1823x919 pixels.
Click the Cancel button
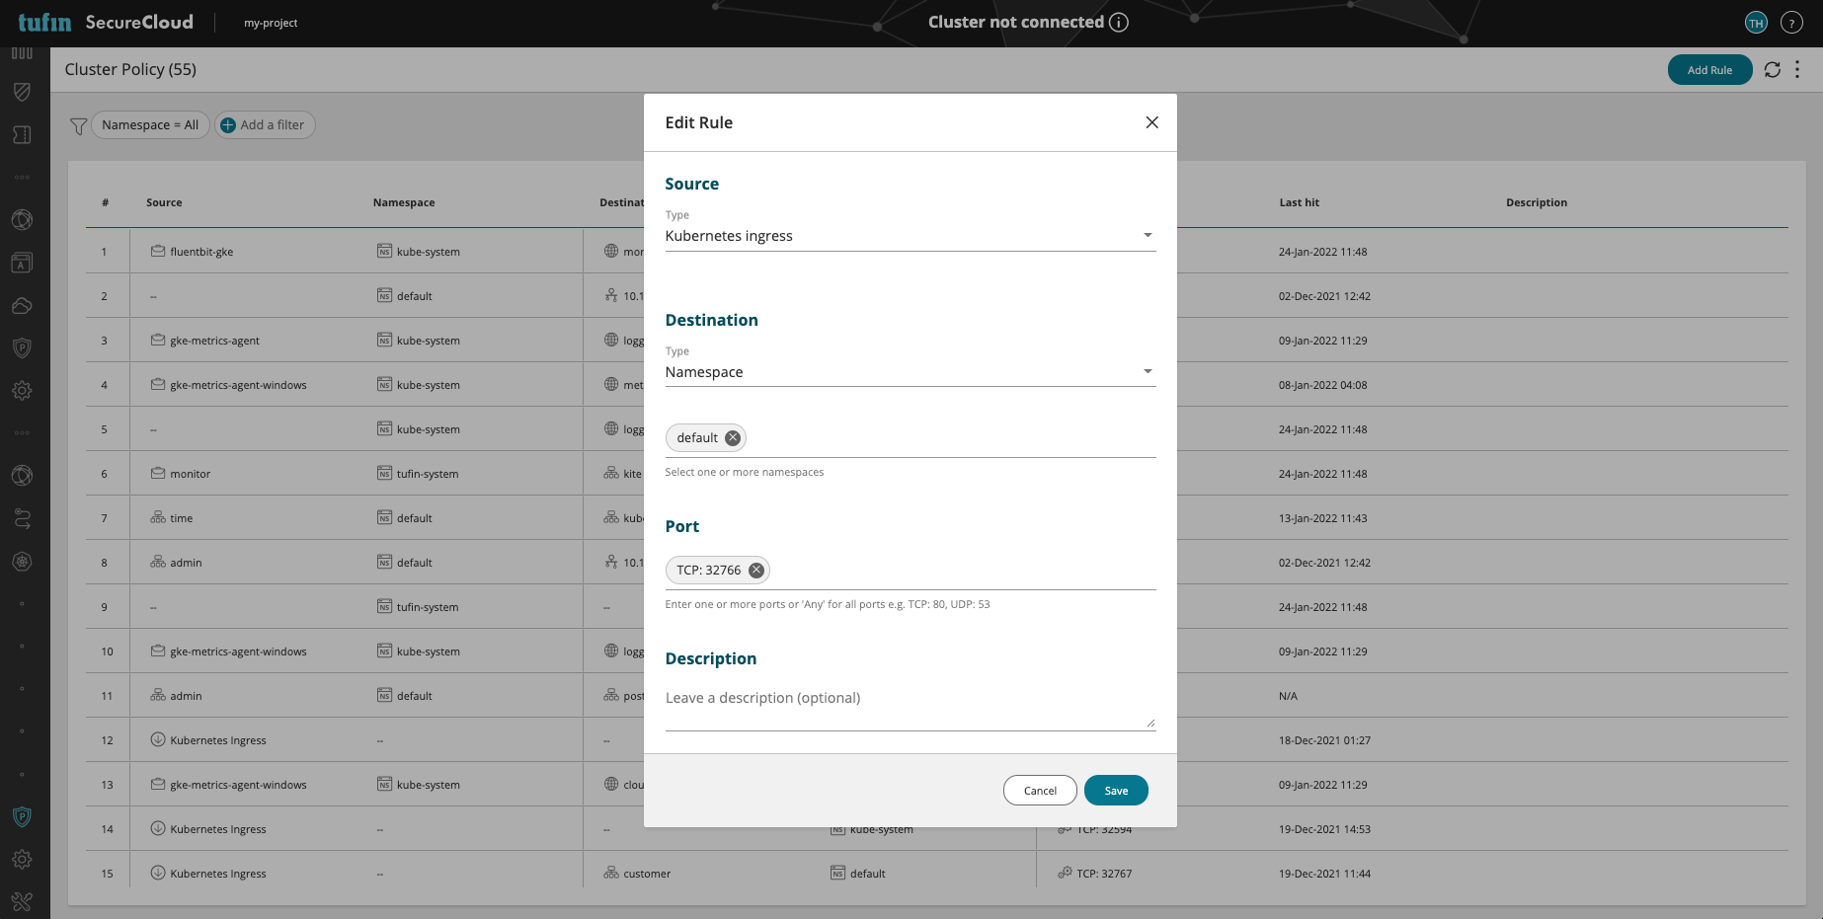[1040, 791]
